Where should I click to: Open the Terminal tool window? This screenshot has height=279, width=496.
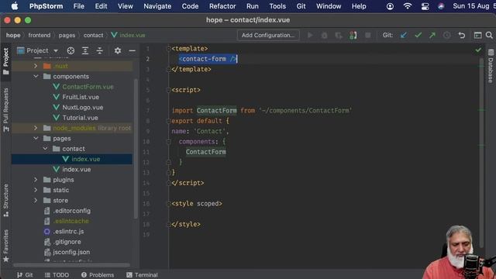tap(142, 275)
